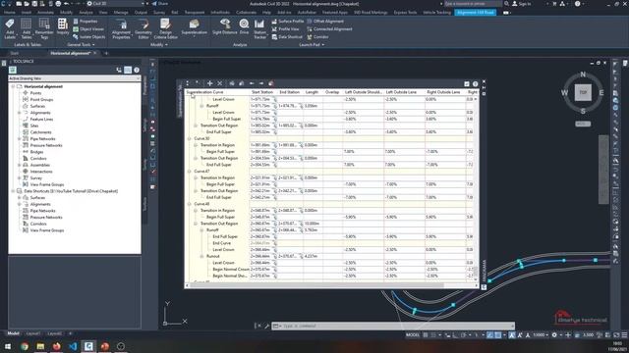Image resolution: width=629 pixels, height=353 pixels.
Task: Click Profile View button
Action: tap(285, 29)
